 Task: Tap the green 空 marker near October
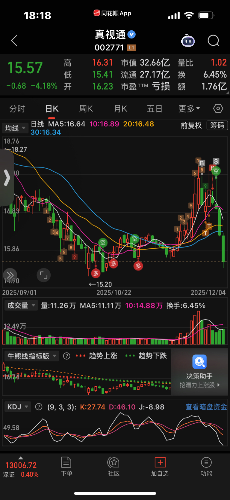103,242
